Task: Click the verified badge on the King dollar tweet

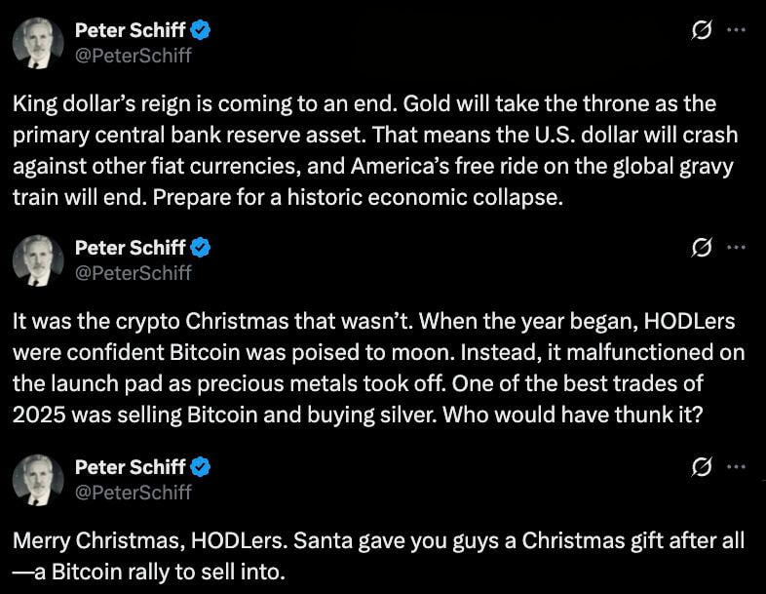Action: (203, 30)
